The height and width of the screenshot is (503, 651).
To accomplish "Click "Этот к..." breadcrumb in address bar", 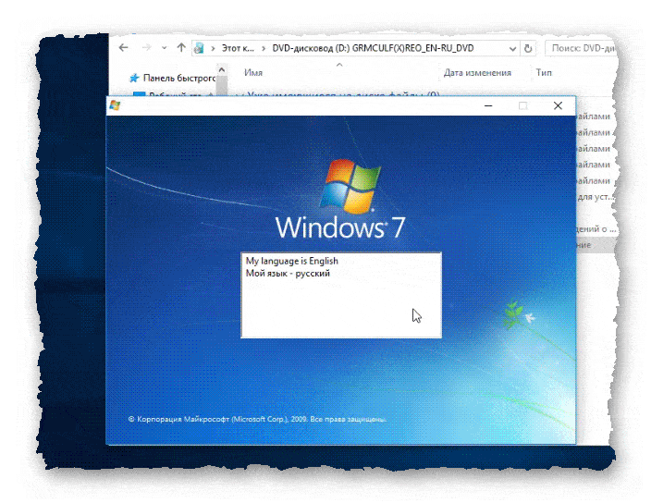I will pos(238,48).
